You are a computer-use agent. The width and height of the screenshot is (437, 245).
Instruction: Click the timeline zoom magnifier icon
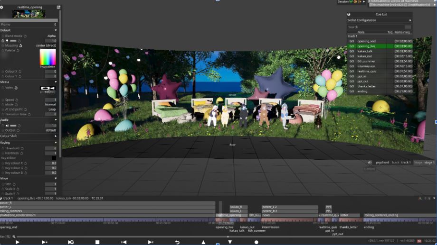[14, 236]
